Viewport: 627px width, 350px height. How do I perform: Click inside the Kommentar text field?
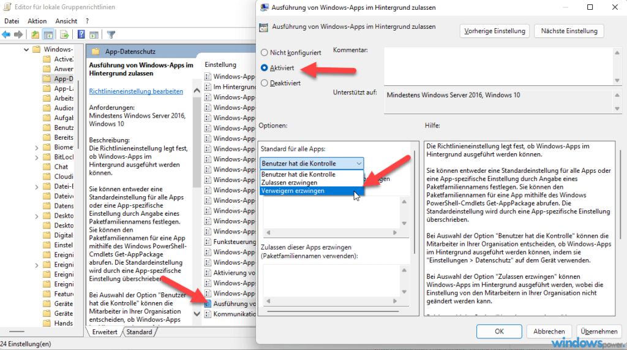tap(498, 66)
